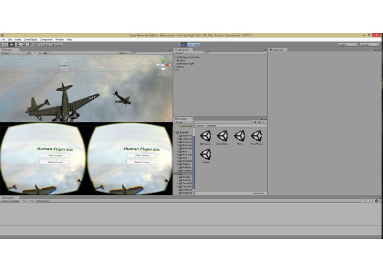Select All Scripts favorite in Project
The width and height of the screenshot is (383, 272).
(186, 126)
